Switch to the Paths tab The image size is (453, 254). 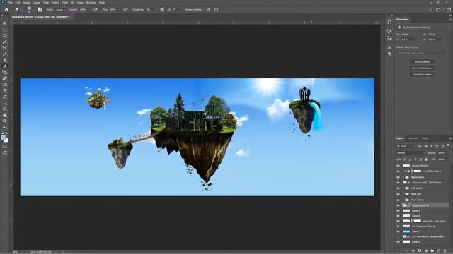coord(425,138)
